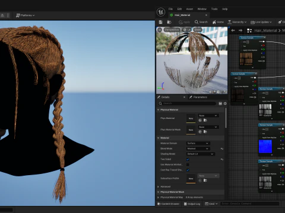Click the Hair_Material breadcrumb in the graph
The width and height of the screenshot is (285, 213).
265,31
